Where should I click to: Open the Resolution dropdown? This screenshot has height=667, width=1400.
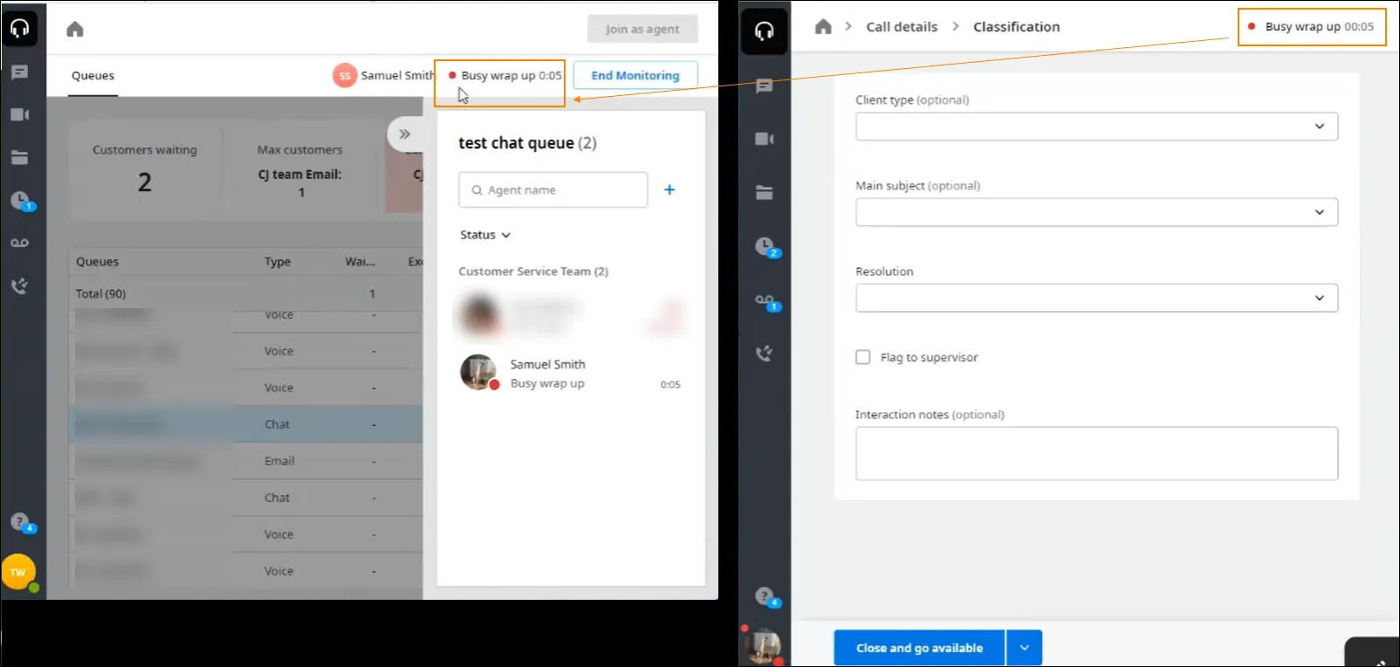pyautogui.click(x=1096, y=298)
